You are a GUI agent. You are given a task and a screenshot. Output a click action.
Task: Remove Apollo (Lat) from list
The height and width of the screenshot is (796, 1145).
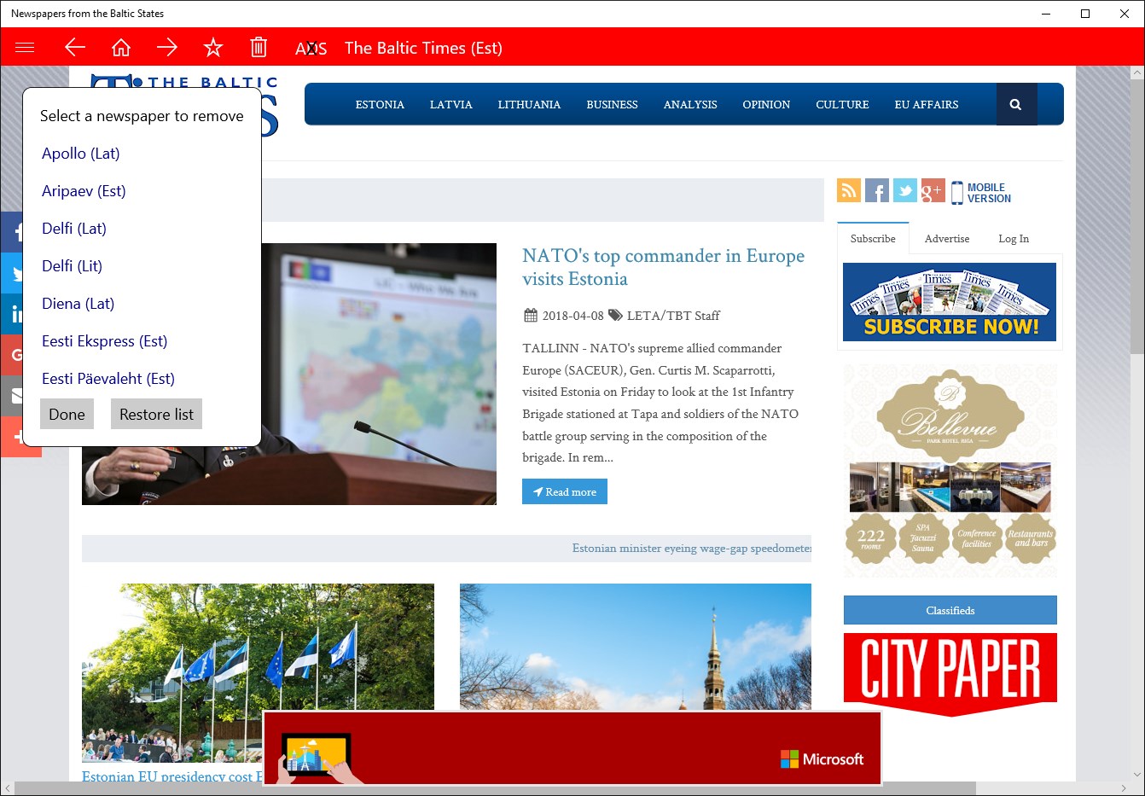pyautogui.click(x=81, y=154)
